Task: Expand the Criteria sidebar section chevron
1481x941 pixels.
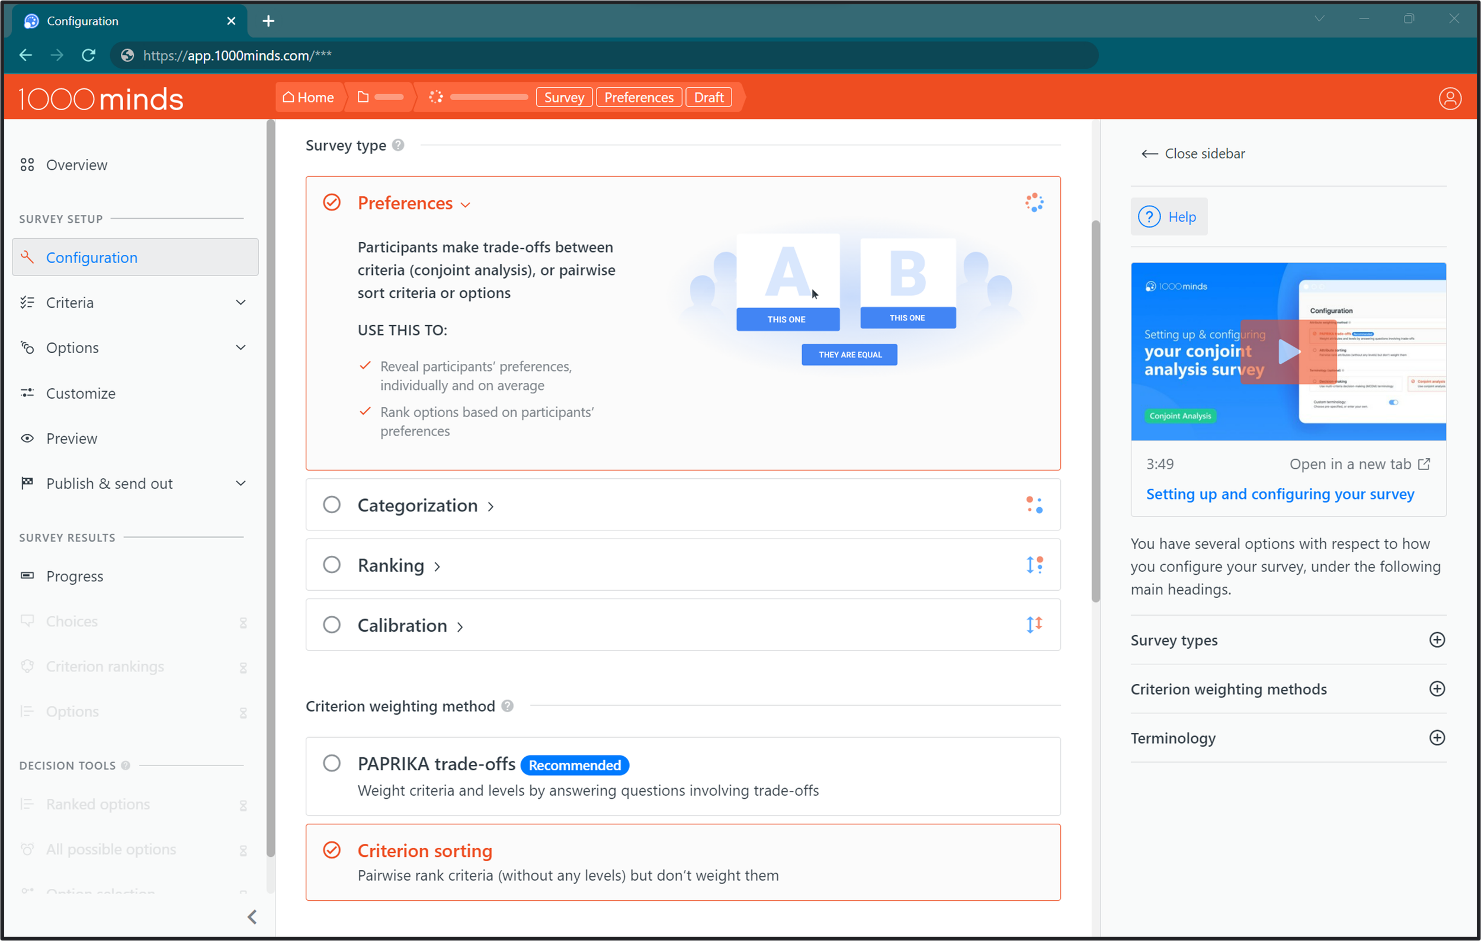Action: (241, 303)
